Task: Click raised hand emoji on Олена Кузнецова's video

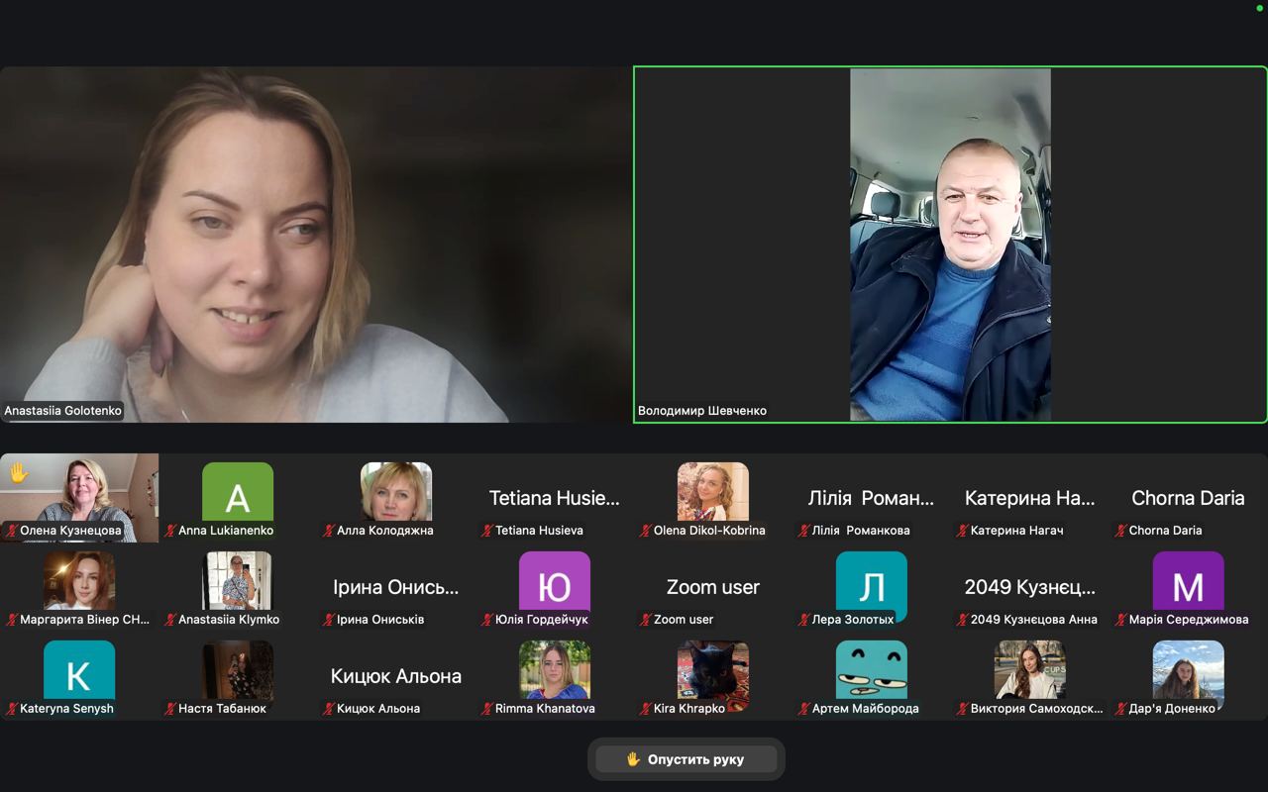Action: 19,473
